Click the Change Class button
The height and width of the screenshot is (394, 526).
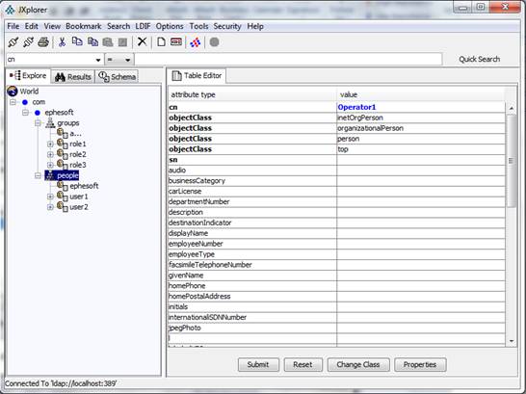(x=358, y=364)
